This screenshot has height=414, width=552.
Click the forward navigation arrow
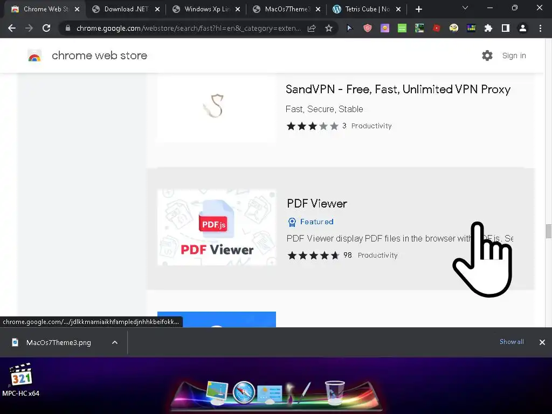(x=29, y=28)
